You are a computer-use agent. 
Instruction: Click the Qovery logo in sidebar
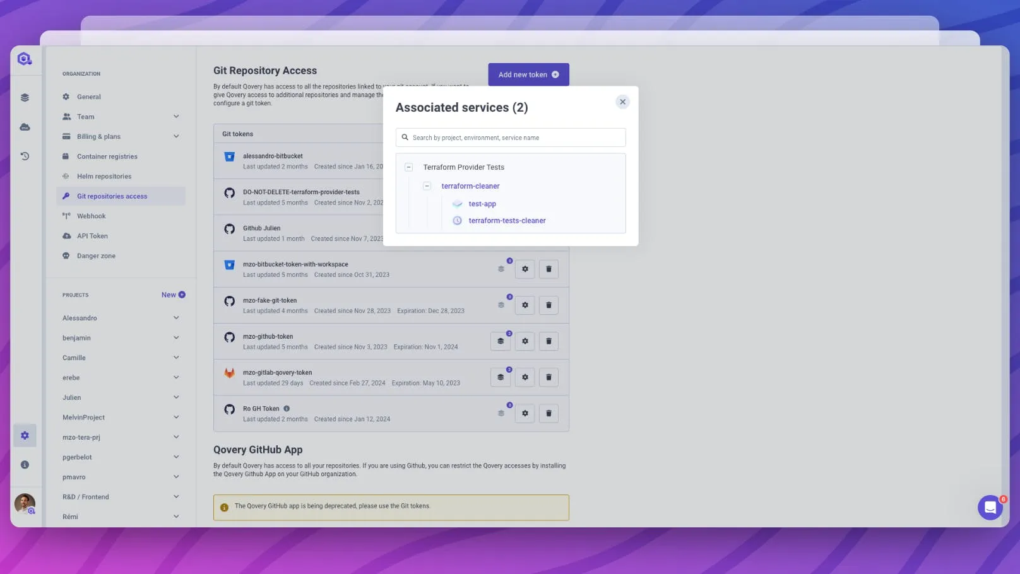click(25, 59)
